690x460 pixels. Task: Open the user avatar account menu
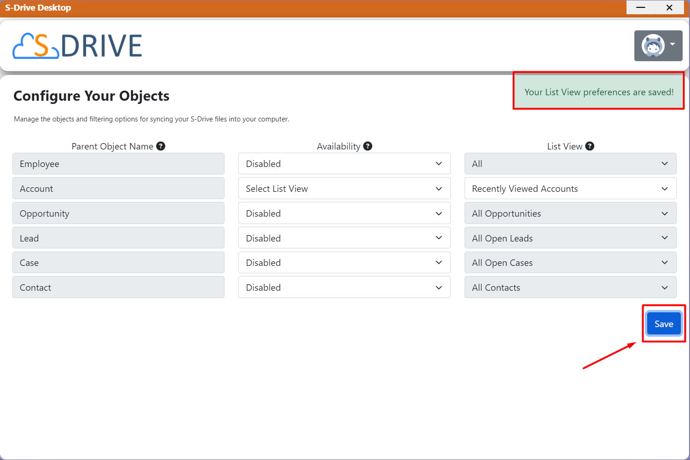point(653,46)
